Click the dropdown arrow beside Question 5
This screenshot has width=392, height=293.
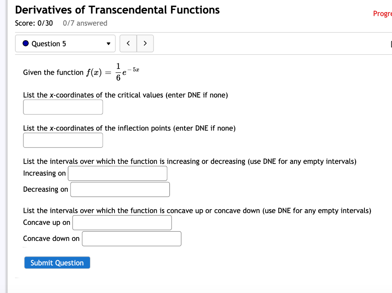click(108, 43)
